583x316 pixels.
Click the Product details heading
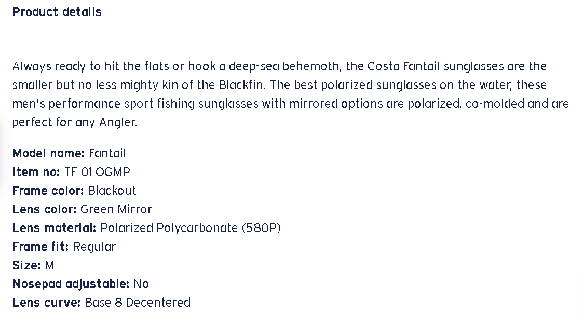(57, 12)
